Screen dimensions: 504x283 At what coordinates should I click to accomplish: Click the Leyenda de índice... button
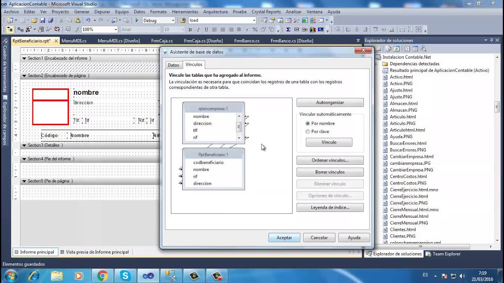[330, 208]
